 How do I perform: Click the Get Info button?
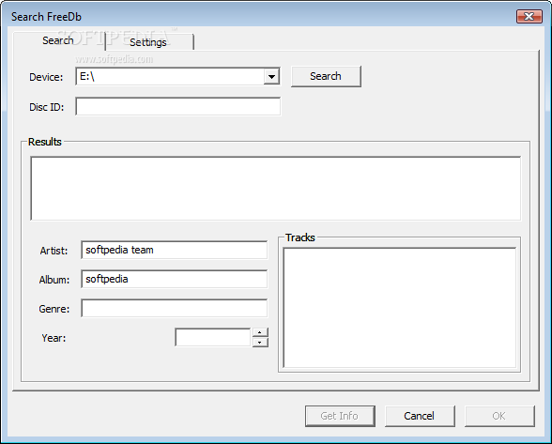click(340, 416)
